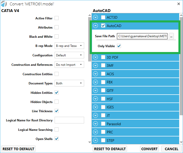This screenshot has height=153, width=183.
Task: Click the format list scroll-down arrow
Action: pyautogui.click(x=181, y=142)
